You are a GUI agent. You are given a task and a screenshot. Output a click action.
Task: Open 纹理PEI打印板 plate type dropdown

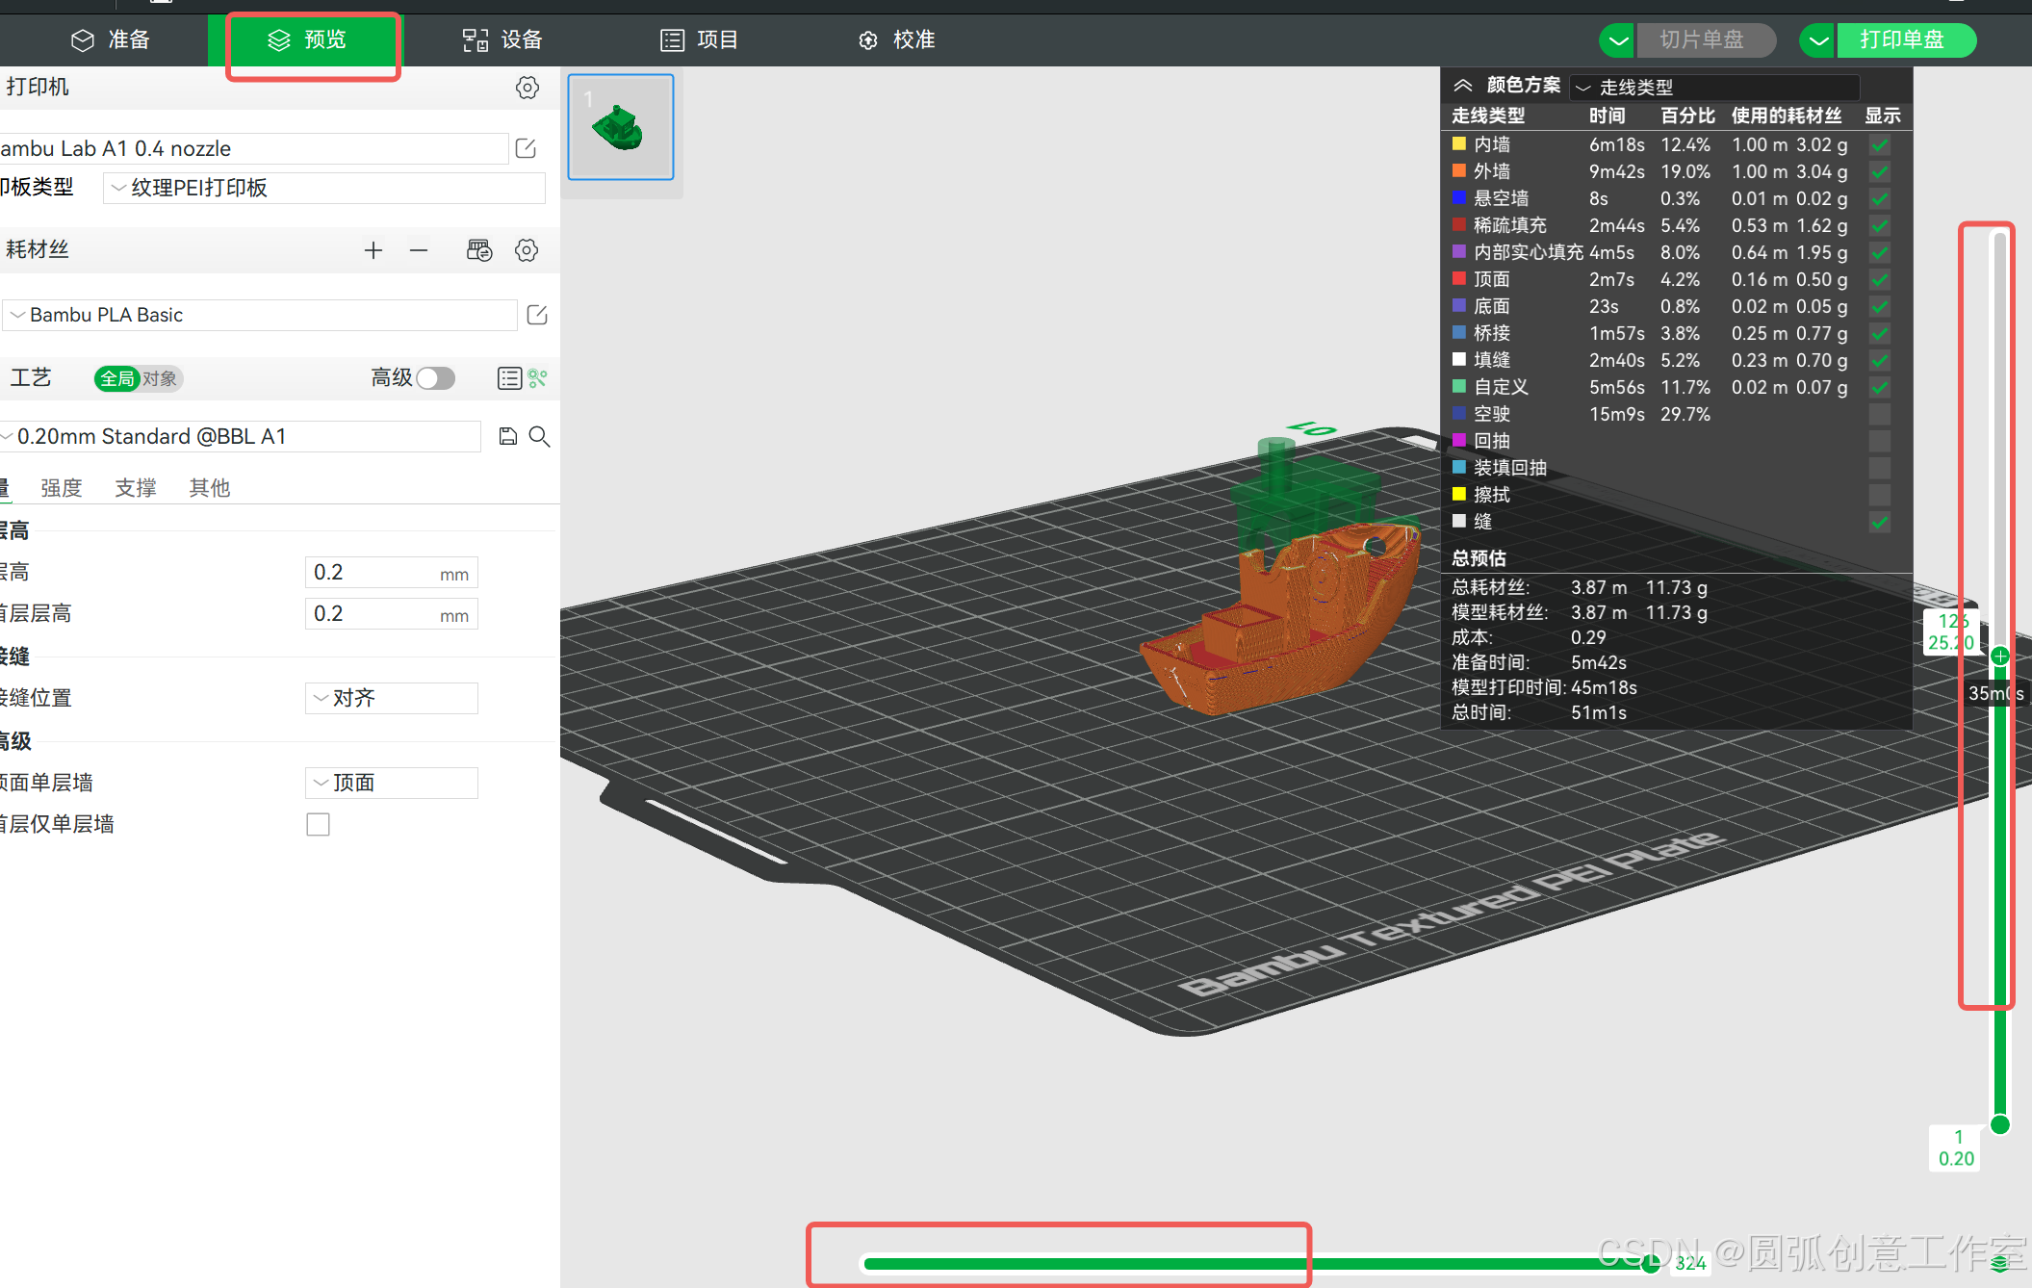(324, 188)
